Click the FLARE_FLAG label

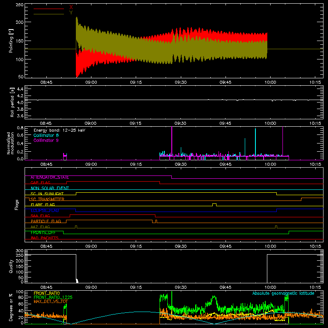click(x=43, y=205)
